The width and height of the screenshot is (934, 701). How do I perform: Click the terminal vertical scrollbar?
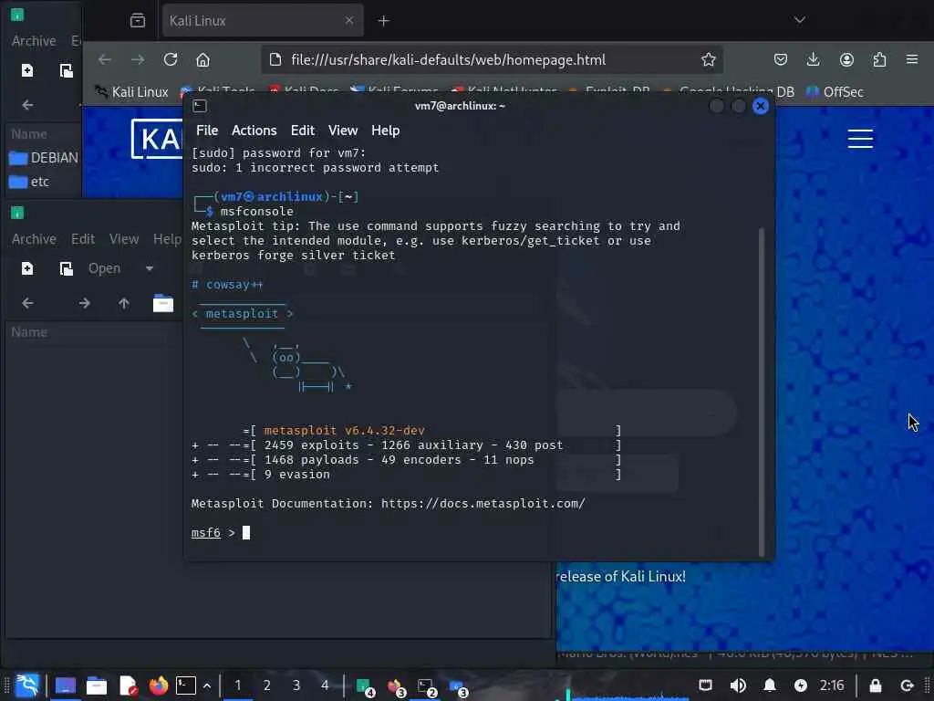(762, 391)
